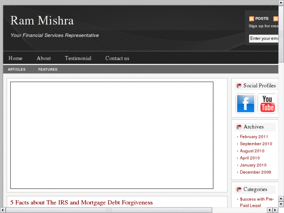The height and width of the screenshot is (213, 284).
Task: Click the tagline Your Financial Services Representative
Action: tap(55, 35)
